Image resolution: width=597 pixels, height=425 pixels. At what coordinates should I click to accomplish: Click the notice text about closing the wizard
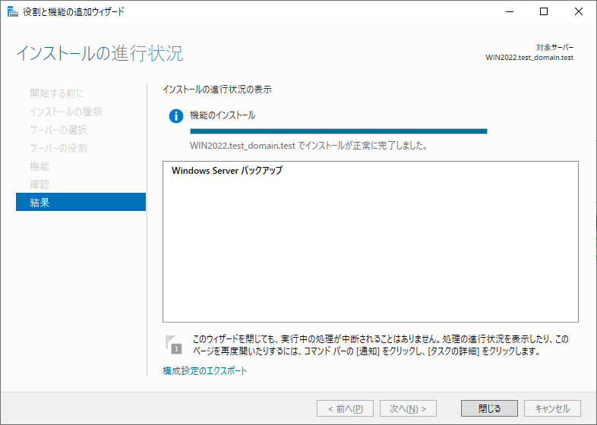(x=381, y=345)
